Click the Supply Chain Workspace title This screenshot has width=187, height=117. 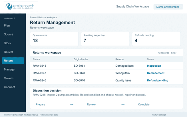[x=132, y=7]
